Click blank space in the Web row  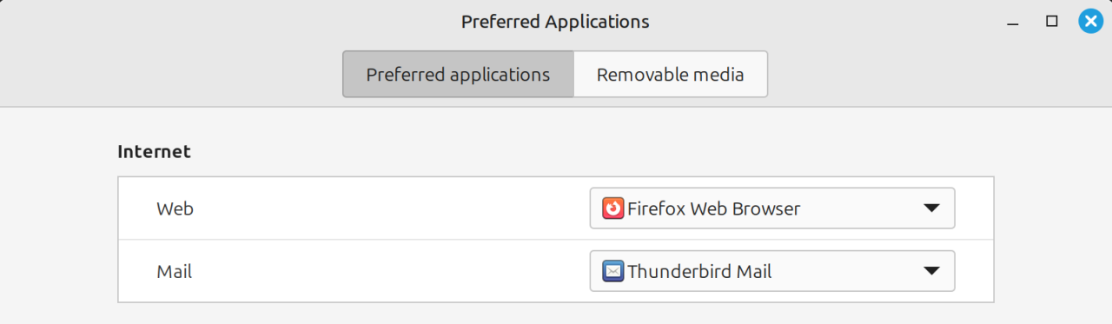391,208
